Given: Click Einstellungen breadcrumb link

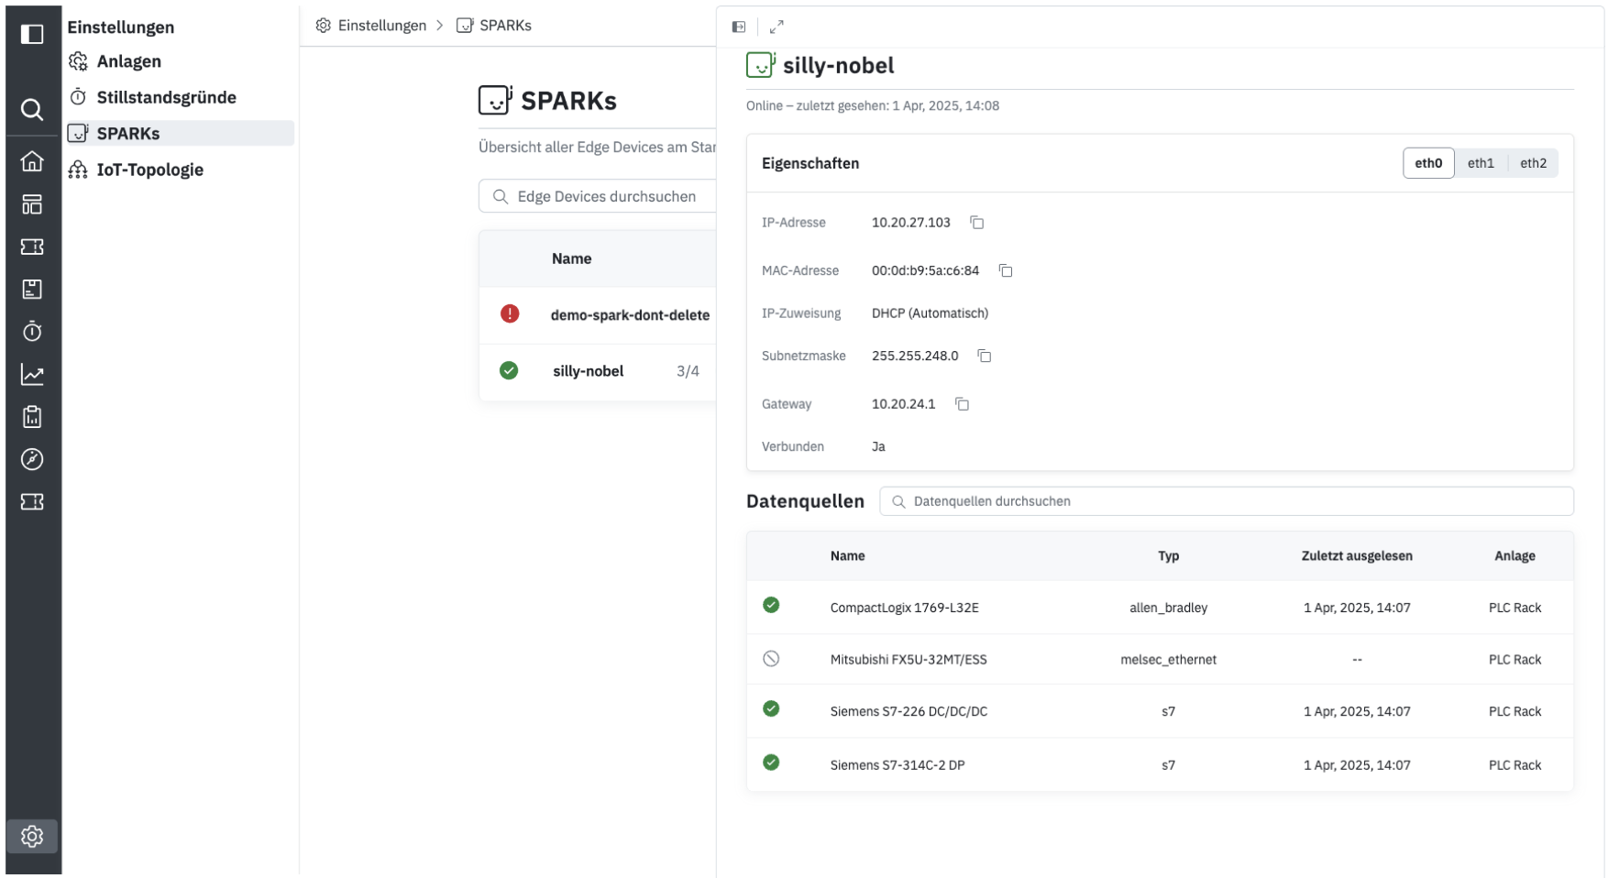Looking at the screenshot, I should [380, 26].
